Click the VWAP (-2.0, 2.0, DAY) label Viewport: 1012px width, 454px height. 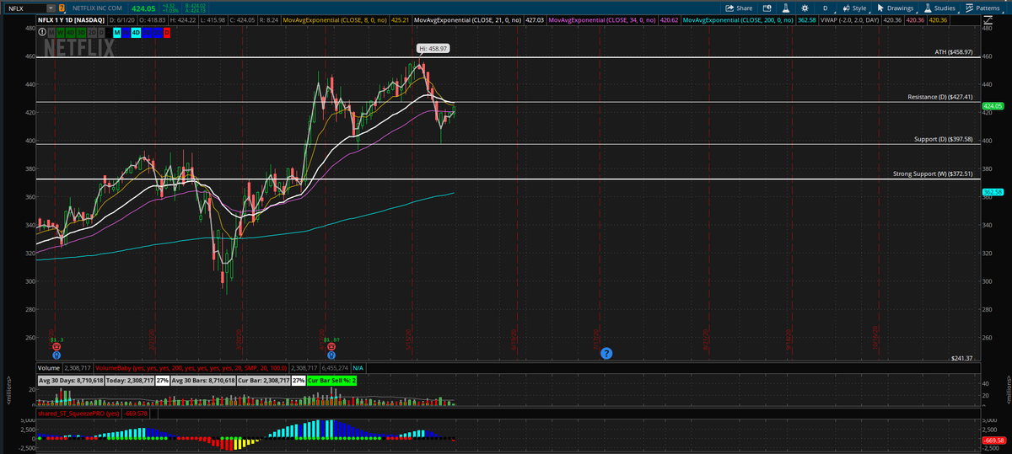point(850,20)
